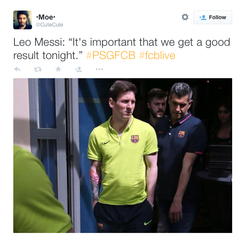Image resolution: width=247 pixels, height=240 pixels.
Task: Click the Barcelona crest on the yellow polo
Action: 135,139
